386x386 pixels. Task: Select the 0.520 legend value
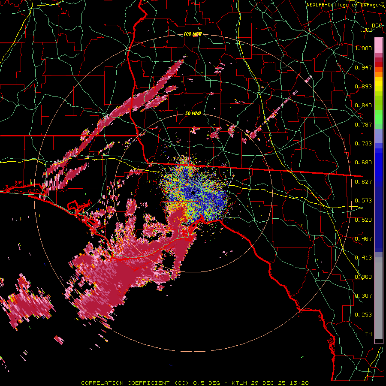[363, 220]
